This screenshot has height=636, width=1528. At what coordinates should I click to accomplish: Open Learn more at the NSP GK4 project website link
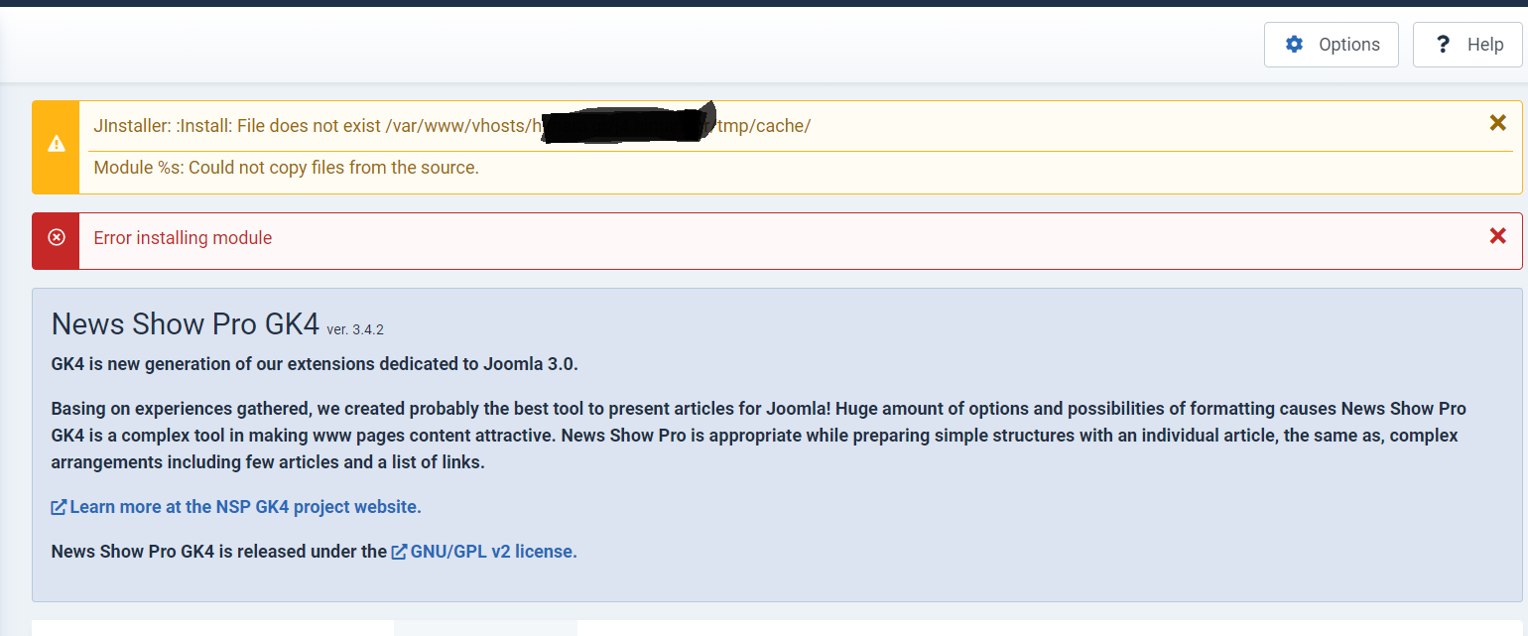236,507
